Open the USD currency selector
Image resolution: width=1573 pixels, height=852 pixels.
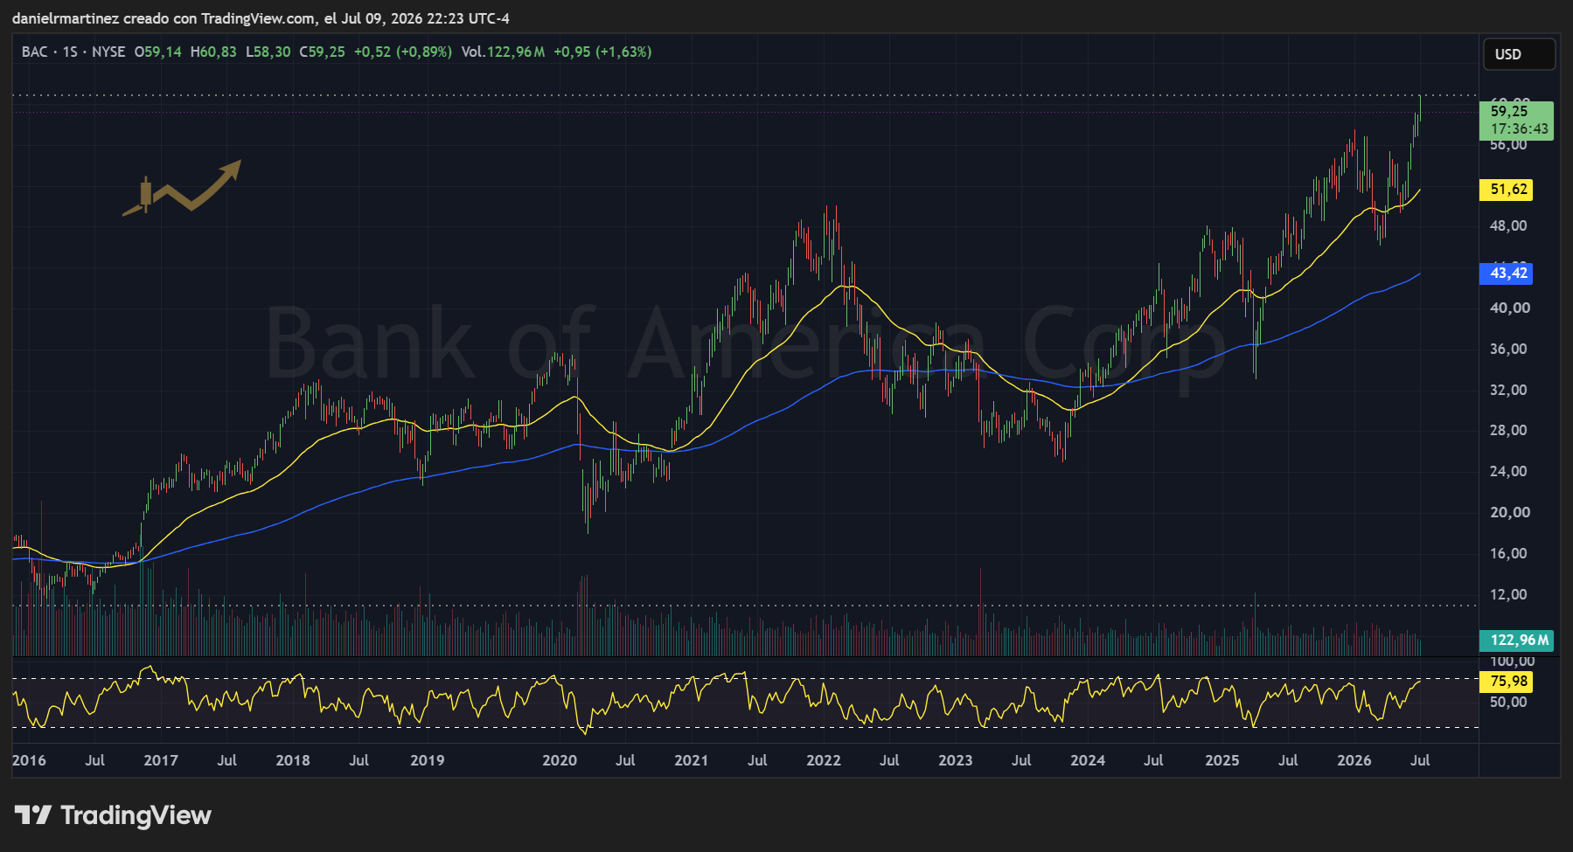coord(1519,54)
